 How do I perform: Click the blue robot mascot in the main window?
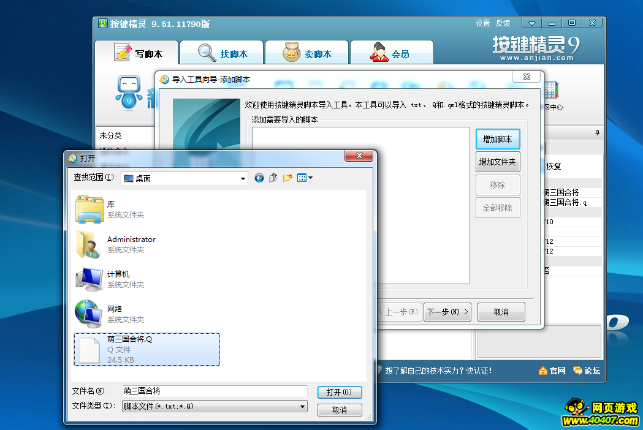click(x=129, y=92)
